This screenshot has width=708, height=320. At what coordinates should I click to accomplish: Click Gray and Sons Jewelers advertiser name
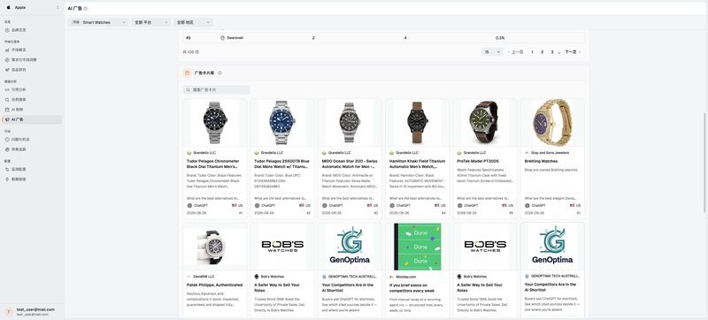coord(550,153)
